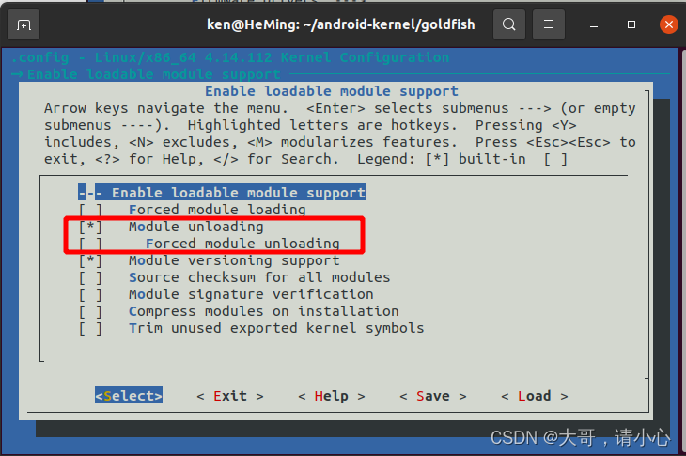Viewport: 686px width, 456px height.
Task: Toggle Compress modules on installation checkbox
Action: coord(90,311)
